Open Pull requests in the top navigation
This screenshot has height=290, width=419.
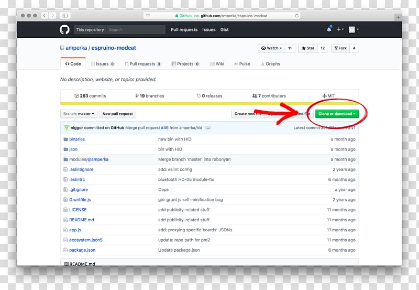point(184,30)
